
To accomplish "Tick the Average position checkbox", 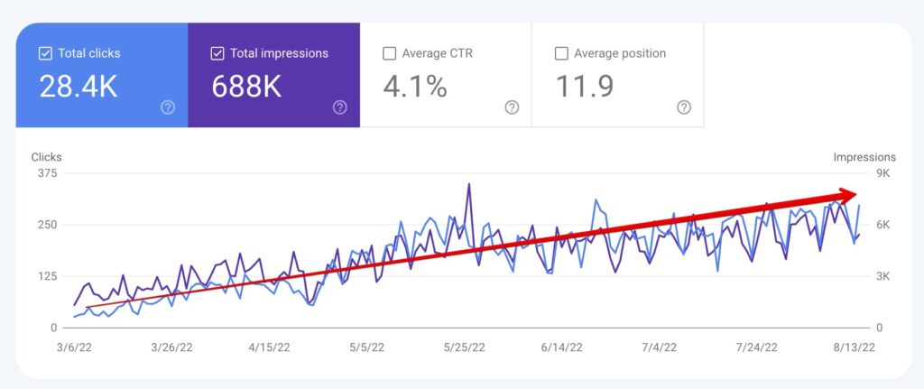I will pyautogui.click(x=561, y=53).
